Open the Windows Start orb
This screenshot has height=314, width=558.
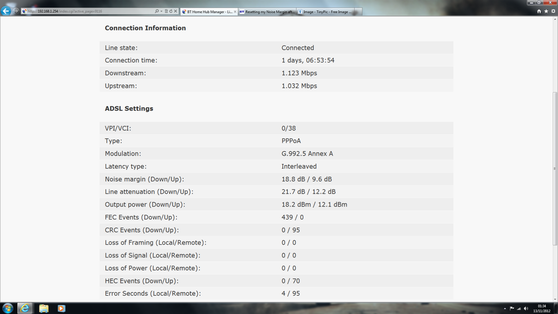[7, 308]
